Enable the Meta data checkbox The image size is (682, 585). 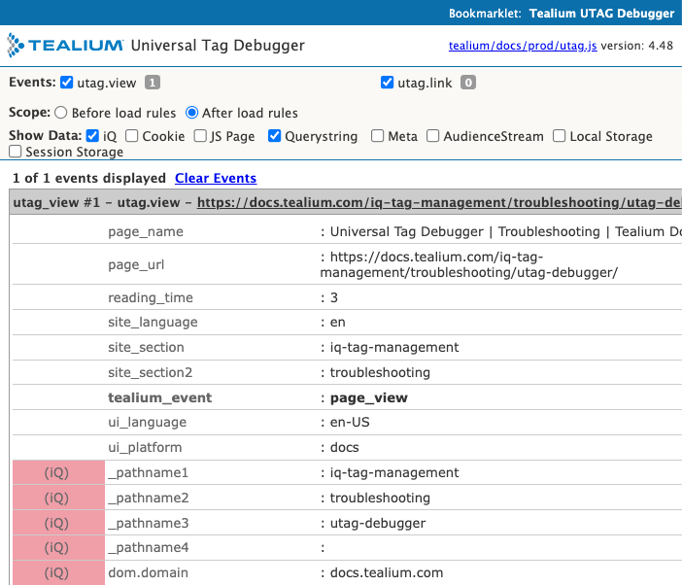(378, 136)
